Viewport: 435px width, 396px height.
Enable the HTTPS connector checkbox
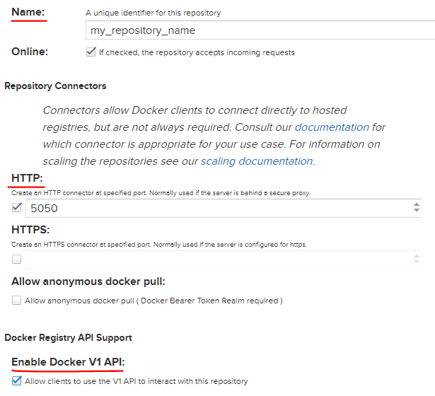(17, 260)
